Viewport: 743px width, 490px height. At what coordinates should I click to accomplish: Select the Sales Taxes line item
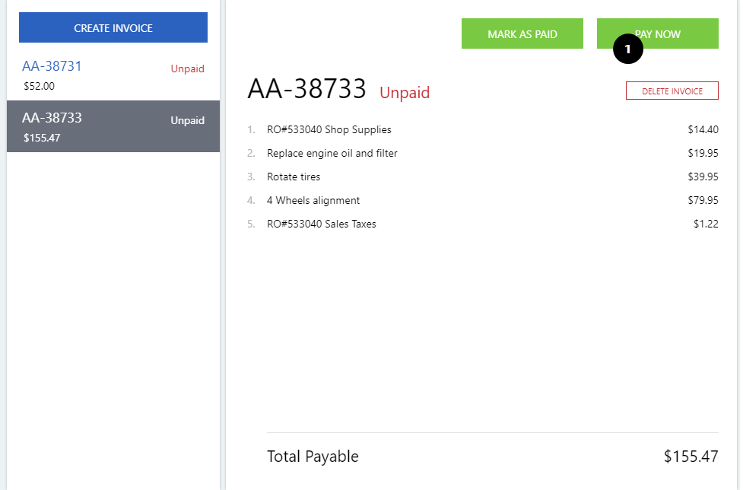321,224
